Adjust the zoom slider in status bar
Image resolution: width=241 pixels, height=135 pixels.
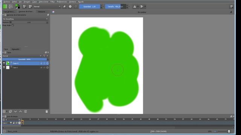223,131
